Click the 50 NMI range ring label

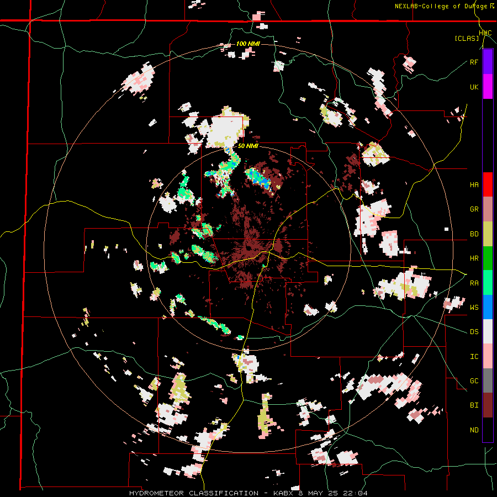coord(248,146)
